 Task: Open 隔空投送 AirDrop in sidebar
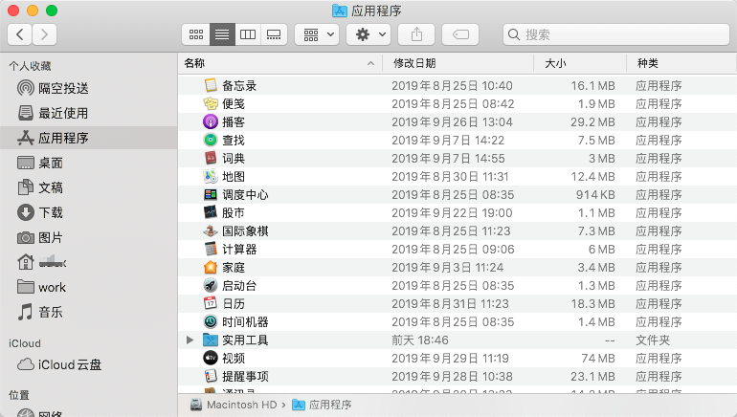[x=63, y=88]
